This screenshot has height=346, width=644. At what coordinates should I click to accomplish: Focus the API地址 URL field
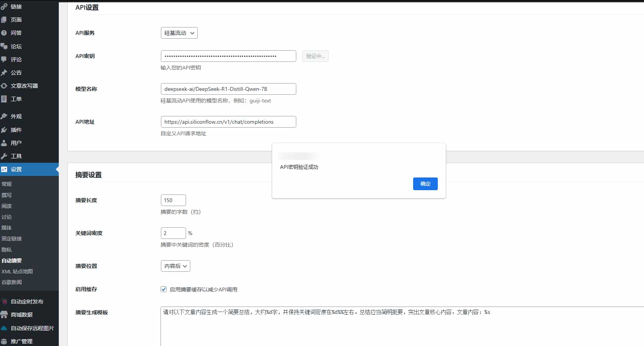coord(228,122)
